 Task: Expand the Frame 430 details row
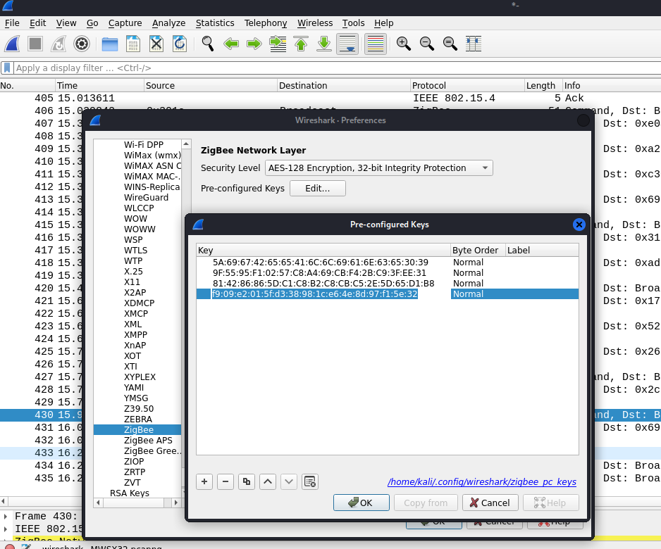(x=6, y=516)
